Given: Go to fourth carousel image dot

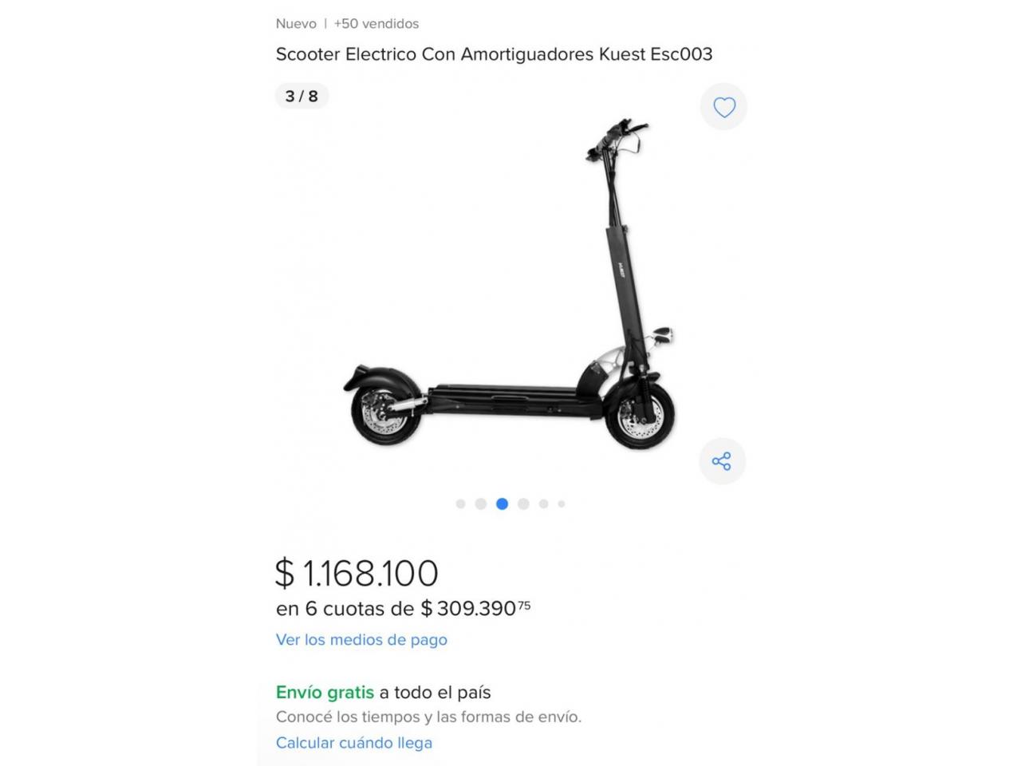Looking at the screenshot, I should click(x=523, y=503).
